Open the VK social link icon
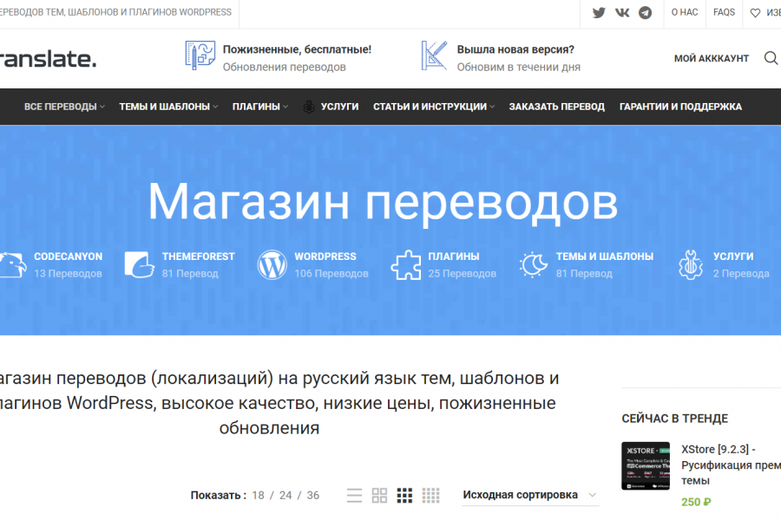 point(622,13)
